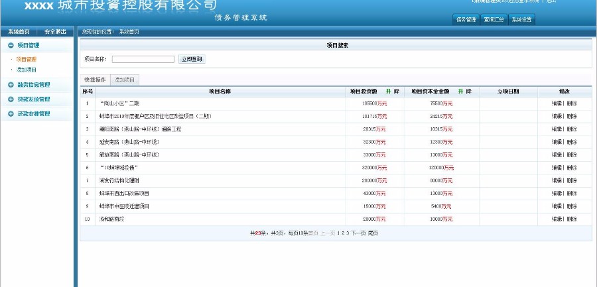Delete the 汤和路南段 project row
This screenshot has height=287, width=597.
[x=572, y=219]
